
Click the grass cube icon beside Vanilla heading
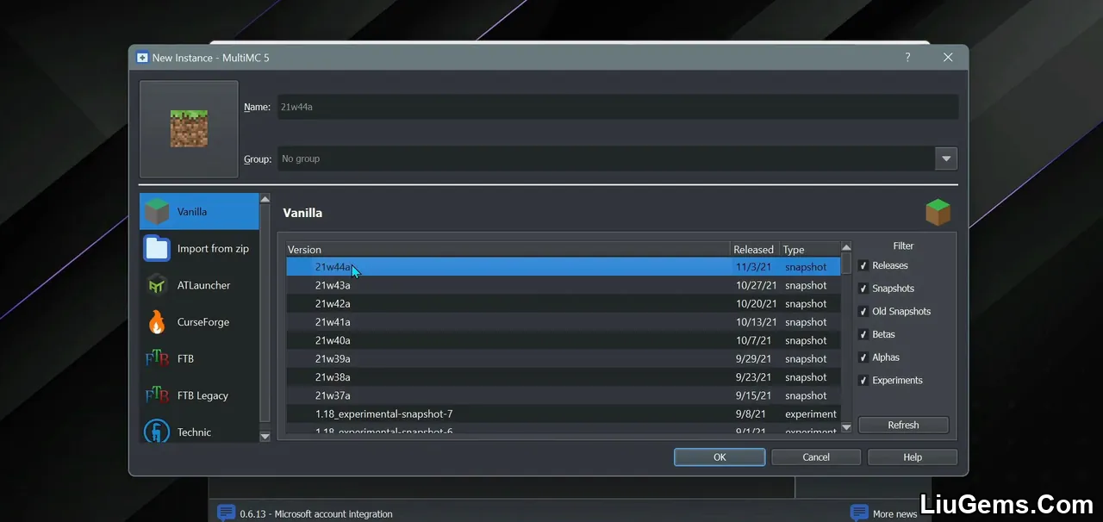(x=938, y=212)
